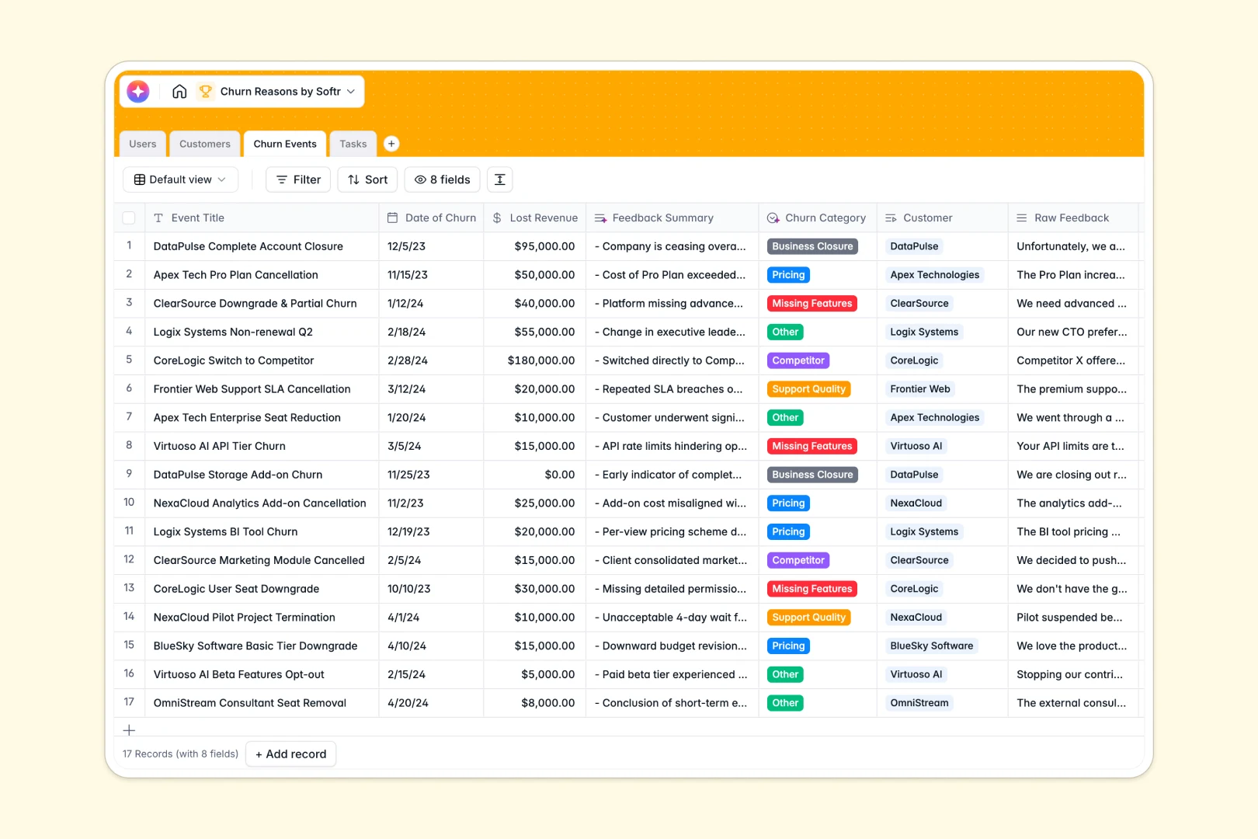Image resolution: width=1258 pixels, height=839 pixels.
Task: Click NexaCloud Analytics Add-on Cancellation cell
Action: pyautogui.click(x=262, y=503)
